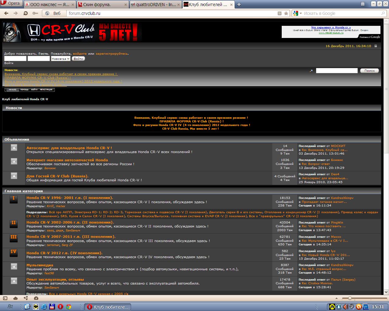Click the back navigation arrow
This screenshot has height=311, width=389.
click(x=6, y=13)
